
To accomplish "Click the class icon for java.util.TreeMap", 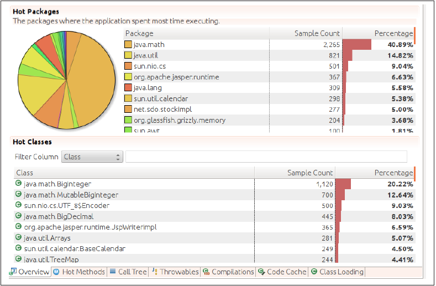I will coord(18,259).
